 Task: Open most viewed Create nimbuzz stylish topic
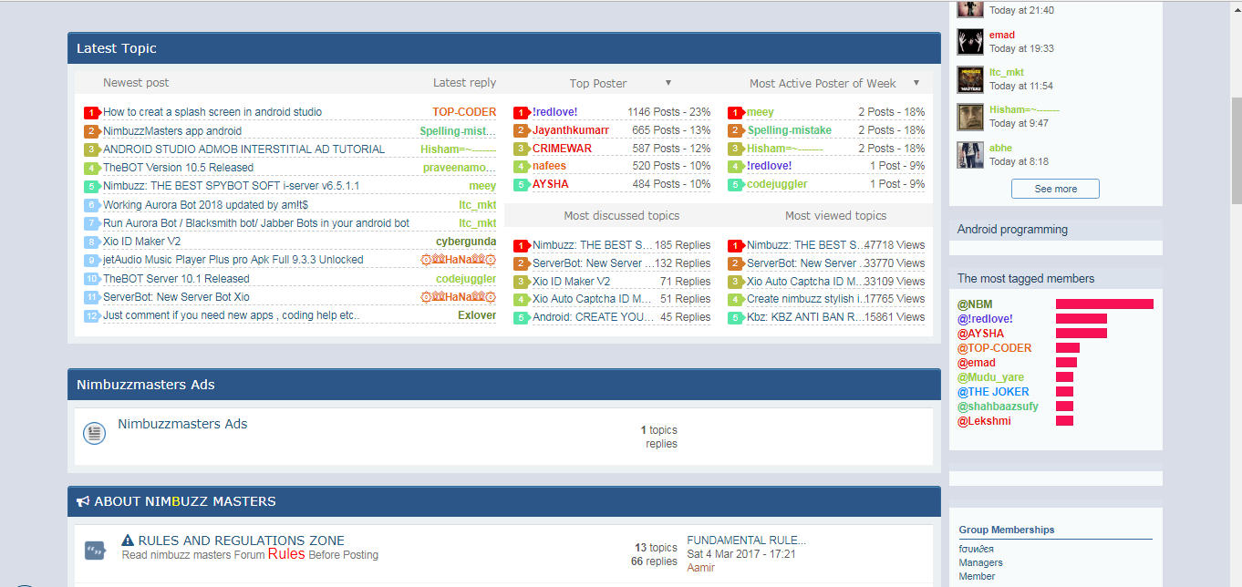point(804,299)
